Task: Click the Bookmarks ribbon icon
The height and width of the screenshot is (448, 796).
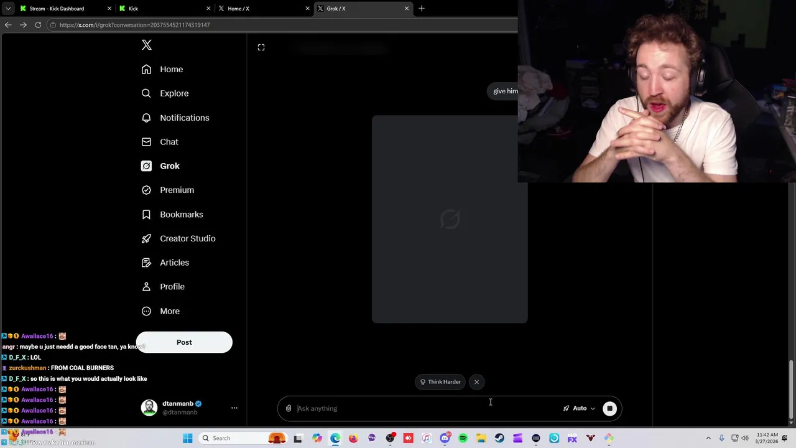Action: click(146, 214)
